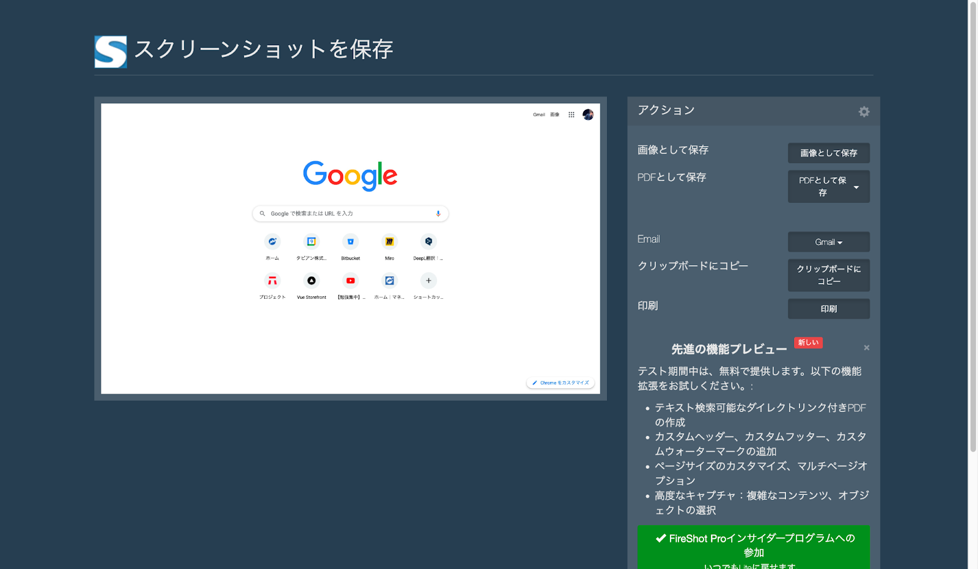Click the 印刷 label on the left
Viewport: 978px width, 569px height.
pyautogui.click(x=648, y=306)
